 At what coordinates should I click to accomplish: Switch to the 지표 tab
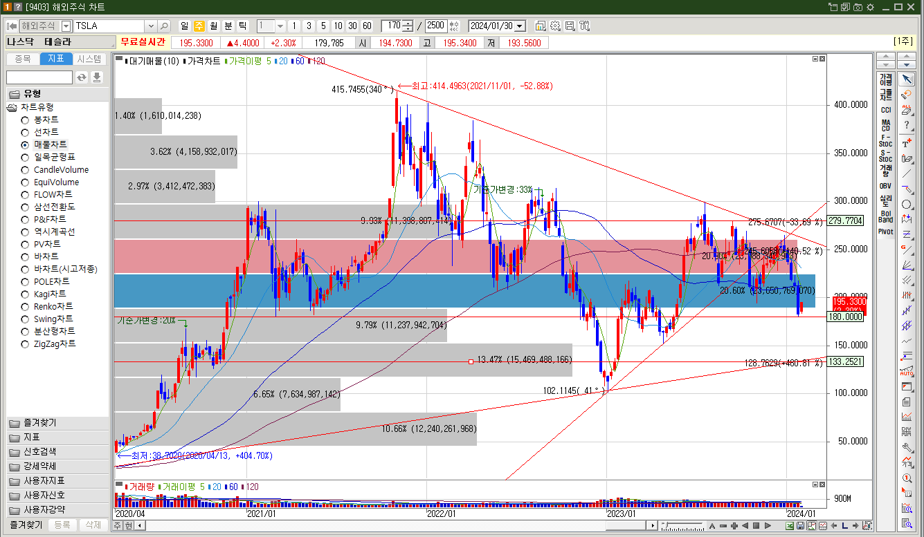coord(56,59)
